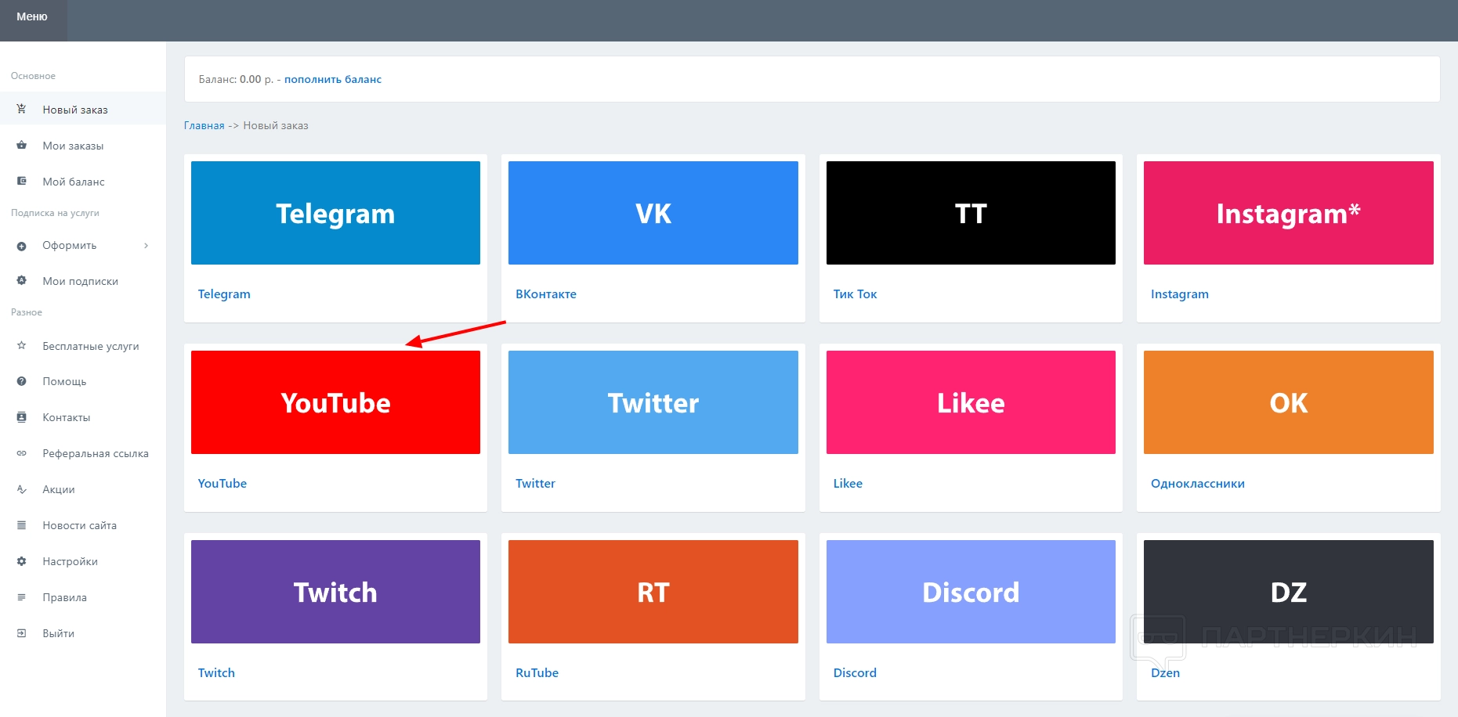Click the Twitter text link under the card
The image size is (1458, 717).
point(535,484)
